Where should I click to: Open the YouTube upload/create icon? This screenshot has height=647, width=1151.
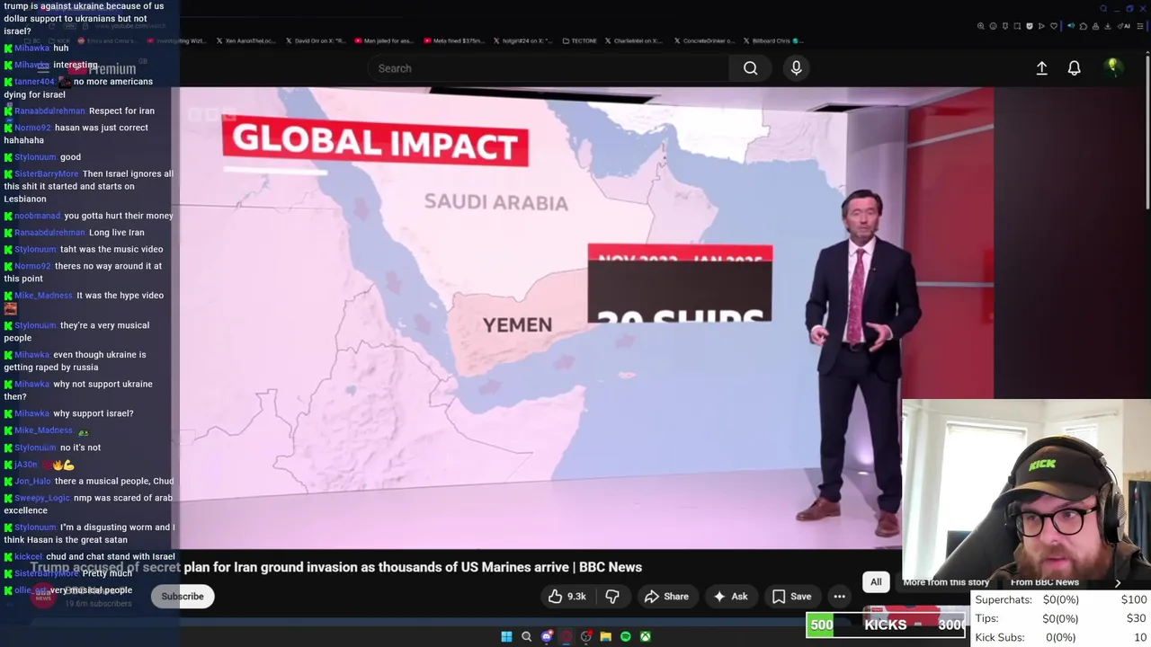pos(1041,68)
